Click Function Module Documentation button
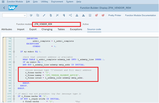Image resolution: width=159 pixels, height=103 pixels. (x=140, y=15)
